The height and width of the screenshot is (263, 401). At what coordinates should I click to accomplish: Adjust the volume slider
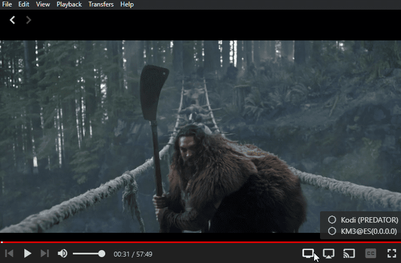[89, 253]
